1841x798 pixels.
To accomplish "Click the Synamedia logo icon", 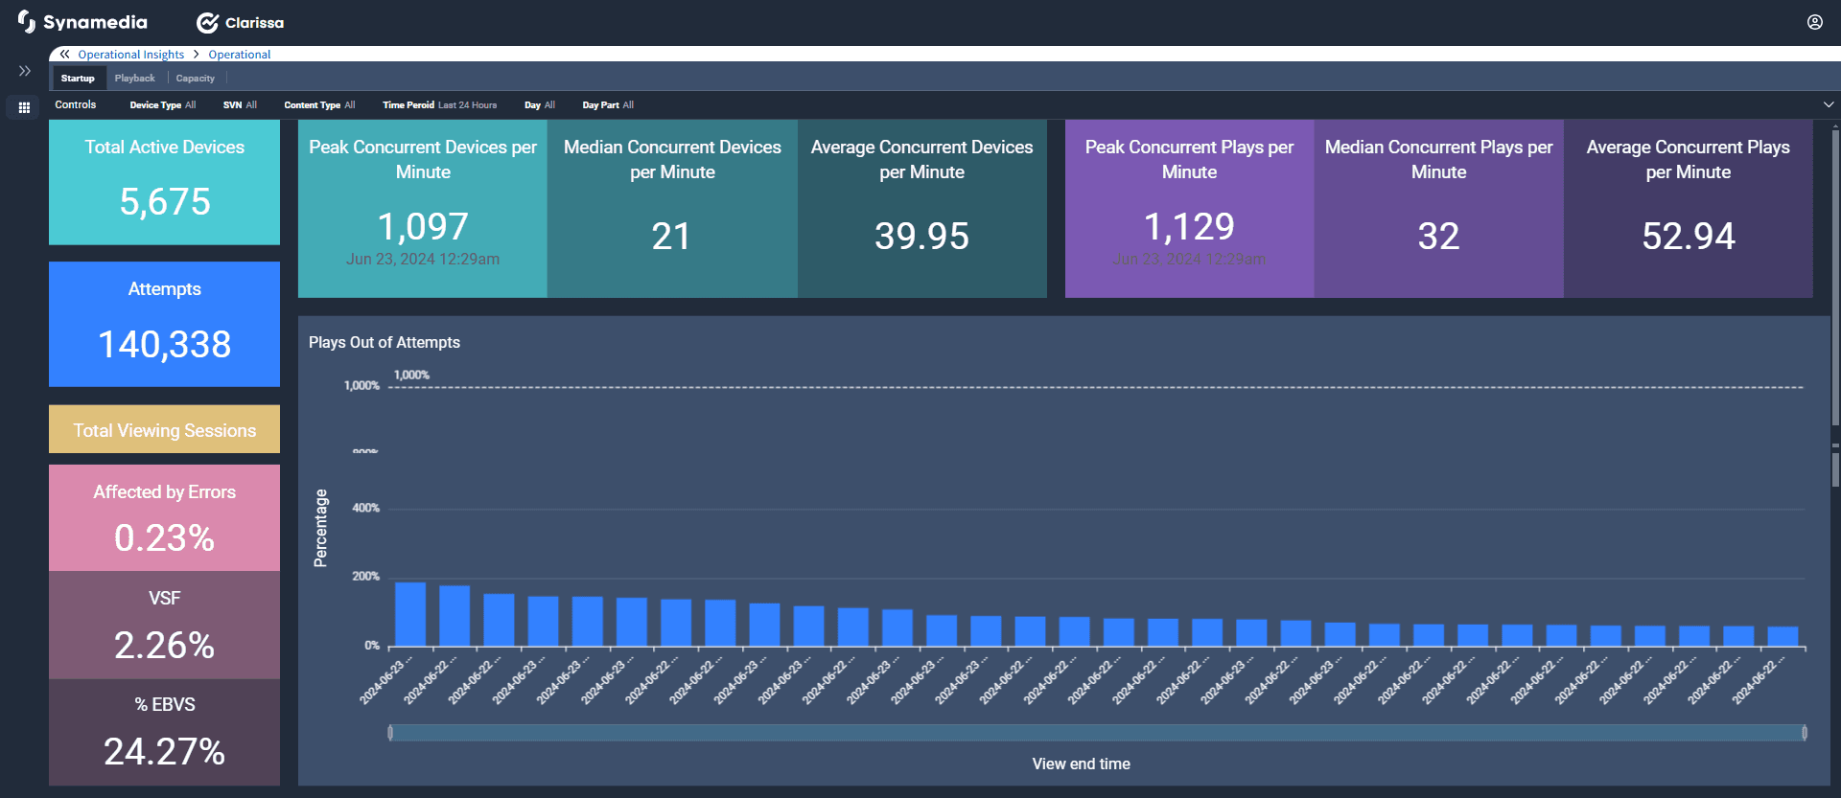I will 27,21.
